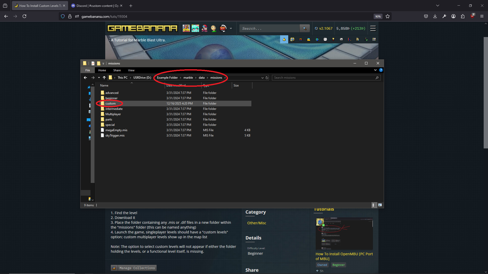The image size is (488, 274).
Task: Bookmark this page with star icon
Action: click(x=387, y=16)
